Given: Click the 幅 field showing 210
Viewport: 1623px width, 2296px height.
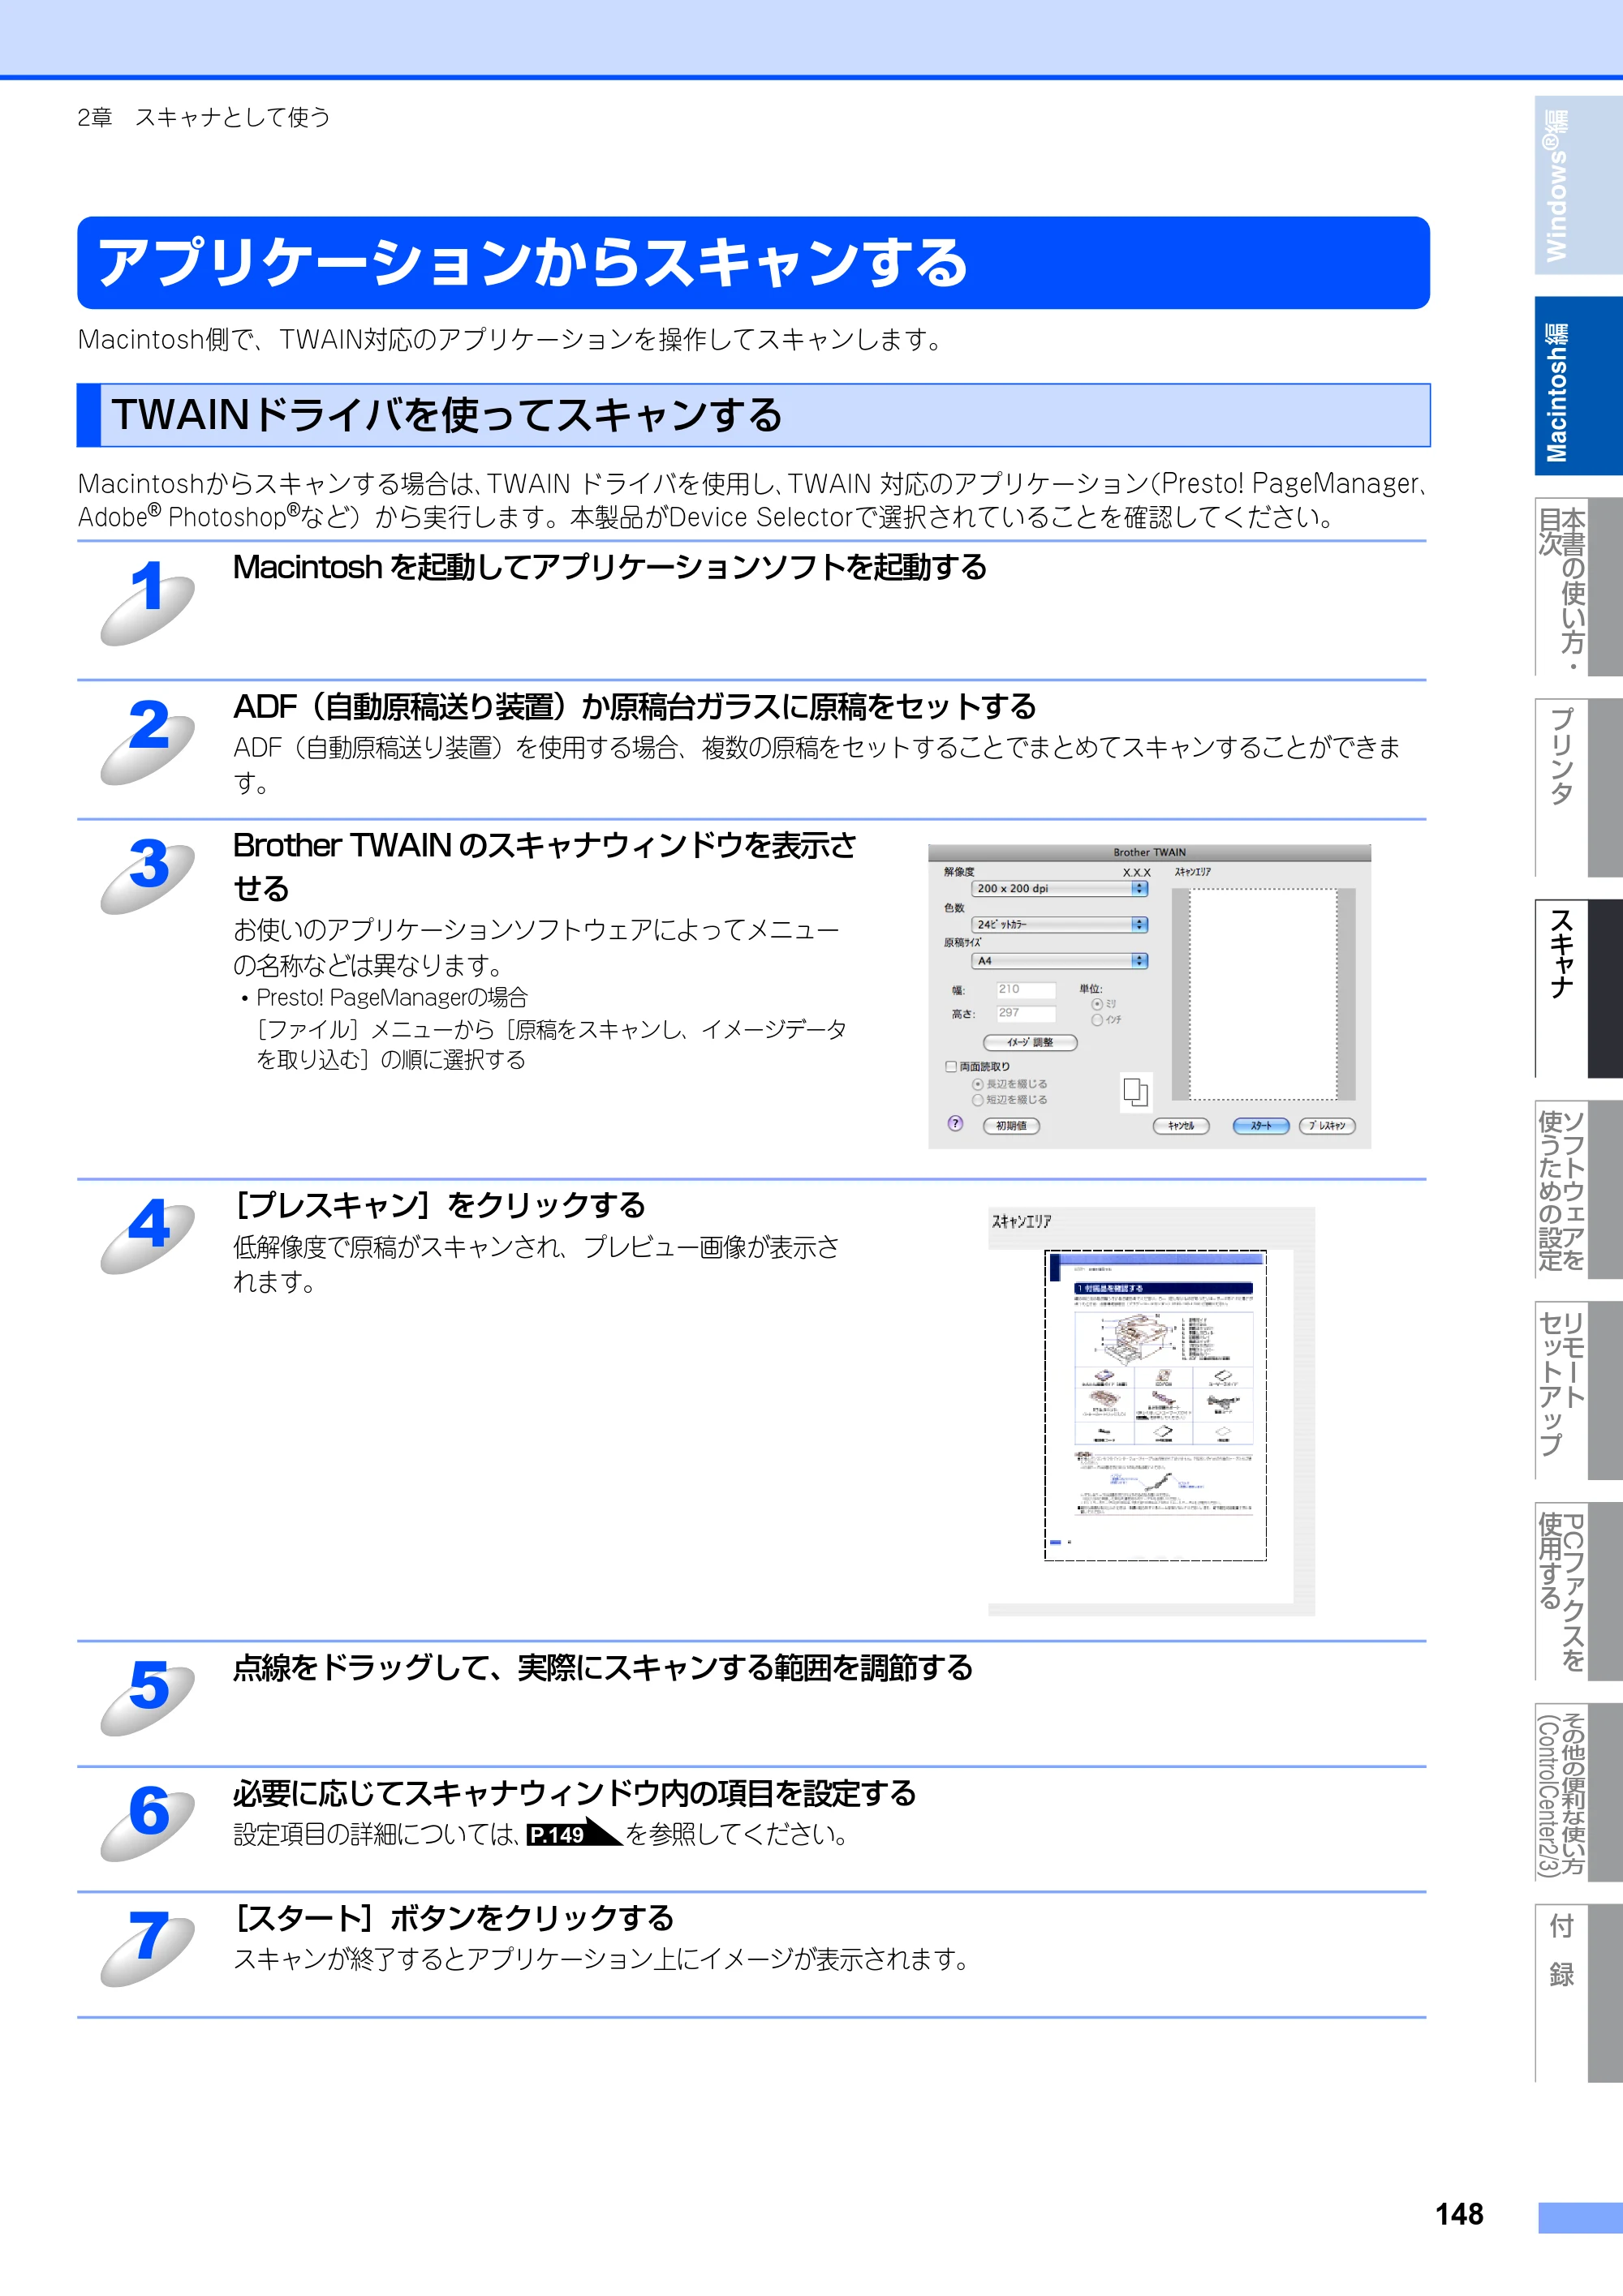Looking at the screenshot, I should pyautogui.click(x=1025, y=990).
